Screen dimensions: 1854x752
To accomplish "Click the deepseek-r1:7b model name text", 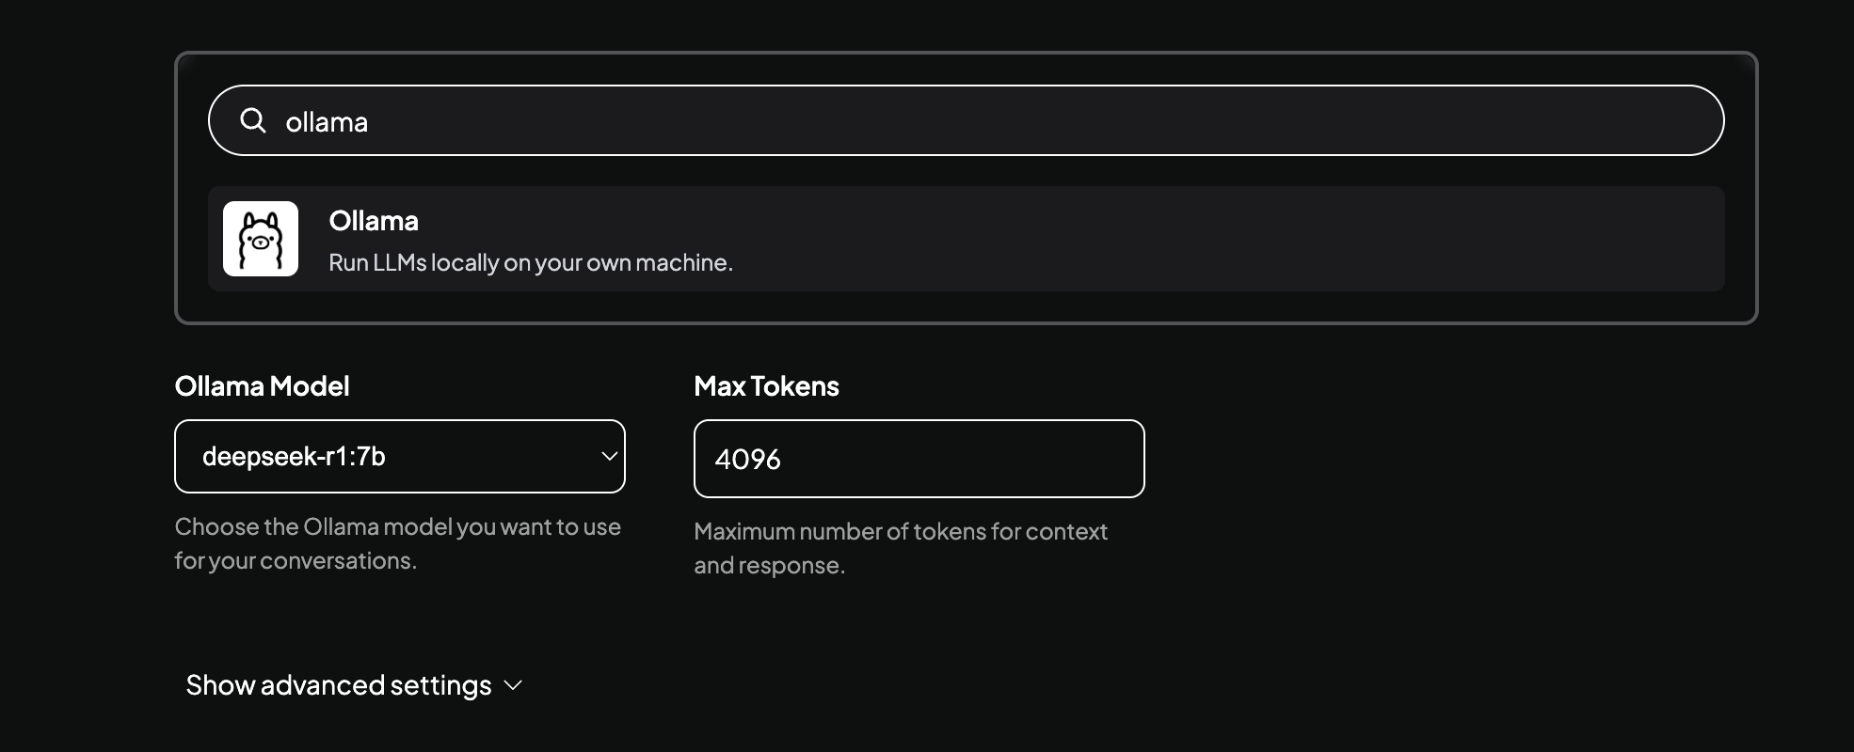I will 294,456.
